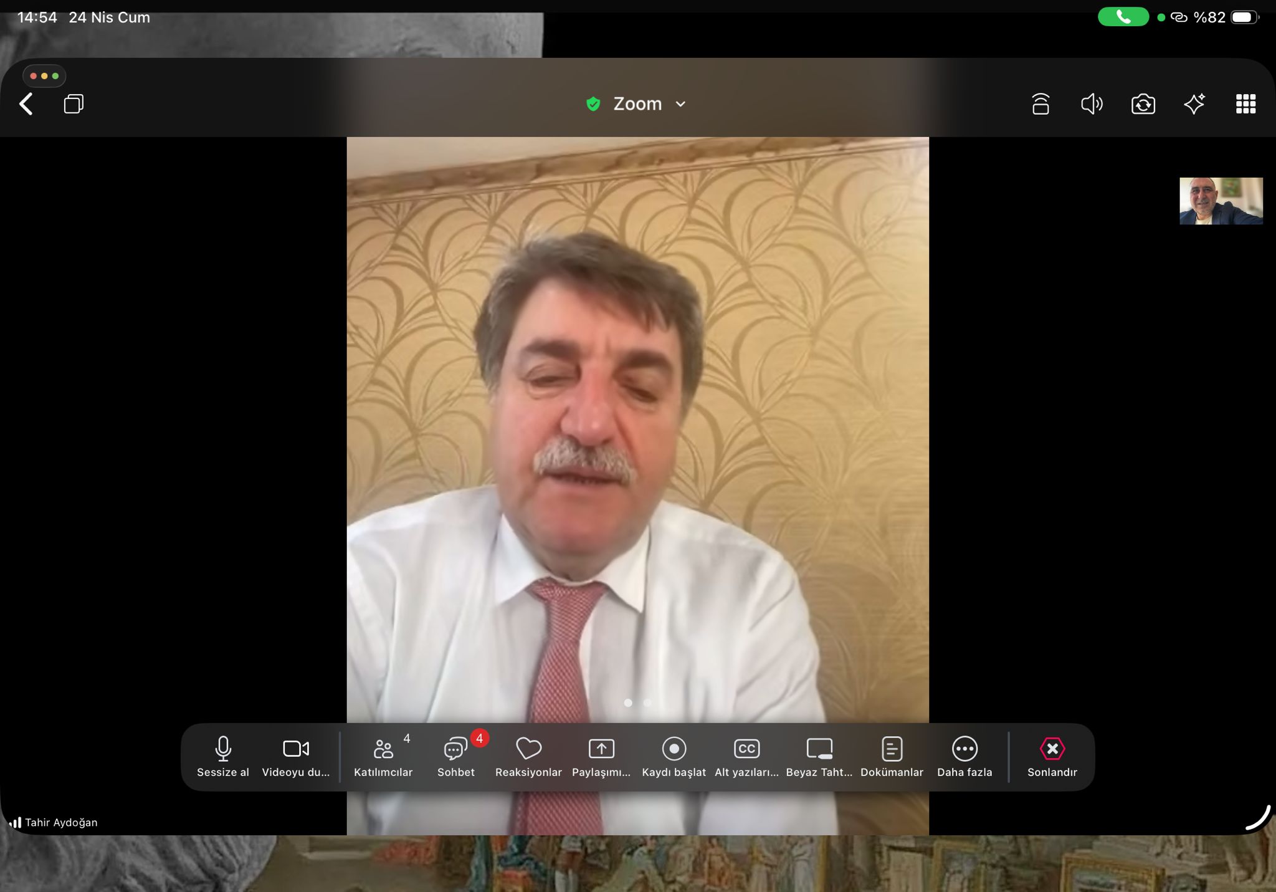Select the self-view video thumbnail

pos(1221,201)
